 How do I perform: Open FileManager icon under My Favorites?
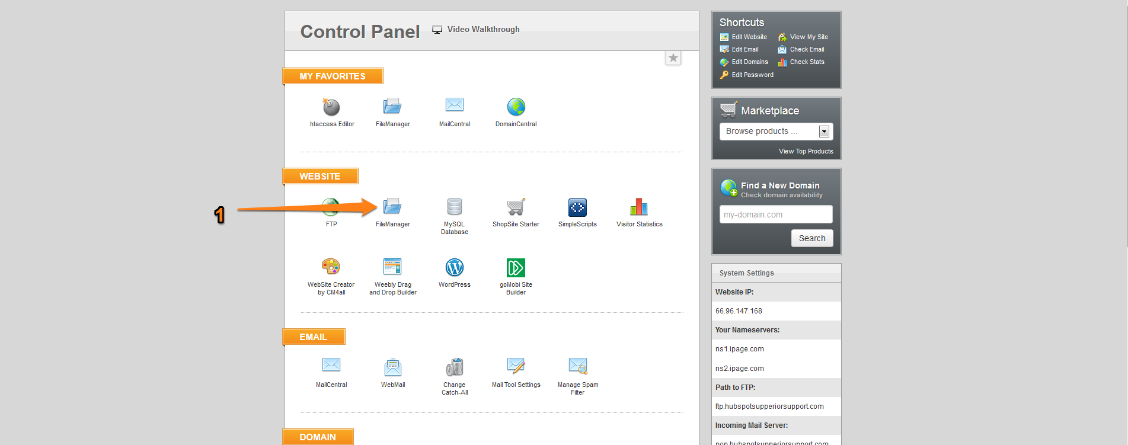point(392,107)
